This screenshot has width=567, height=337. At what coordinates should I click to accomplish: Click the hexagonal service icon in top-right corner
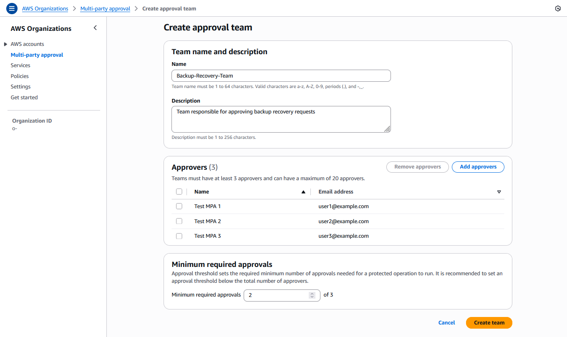click(558, 8)
